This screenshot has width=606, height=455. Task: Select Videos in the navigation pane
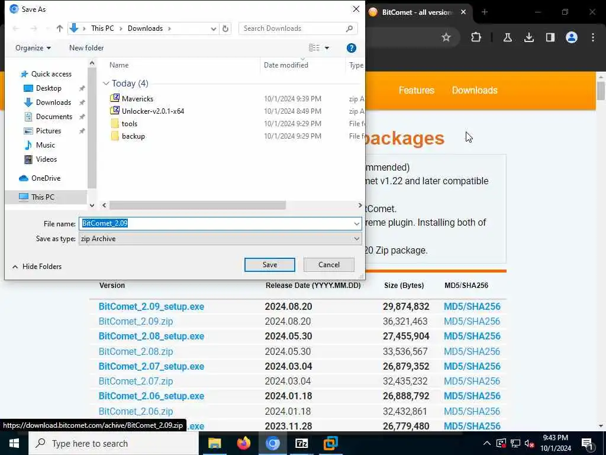(46, 159)
